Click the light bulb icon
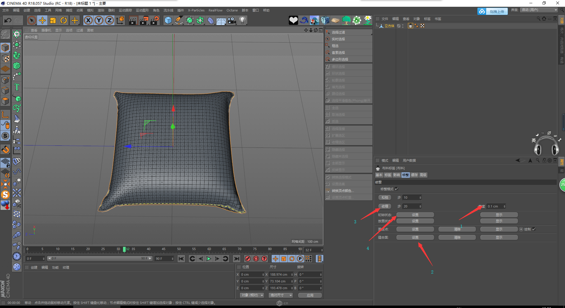Screen dimensions: 565x308 pyautogui.click(x=242, y=20)
